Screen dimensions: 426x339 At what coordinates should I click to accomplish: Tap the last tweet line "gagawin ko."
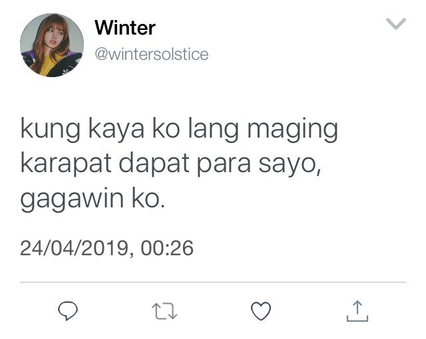(93, 199)
